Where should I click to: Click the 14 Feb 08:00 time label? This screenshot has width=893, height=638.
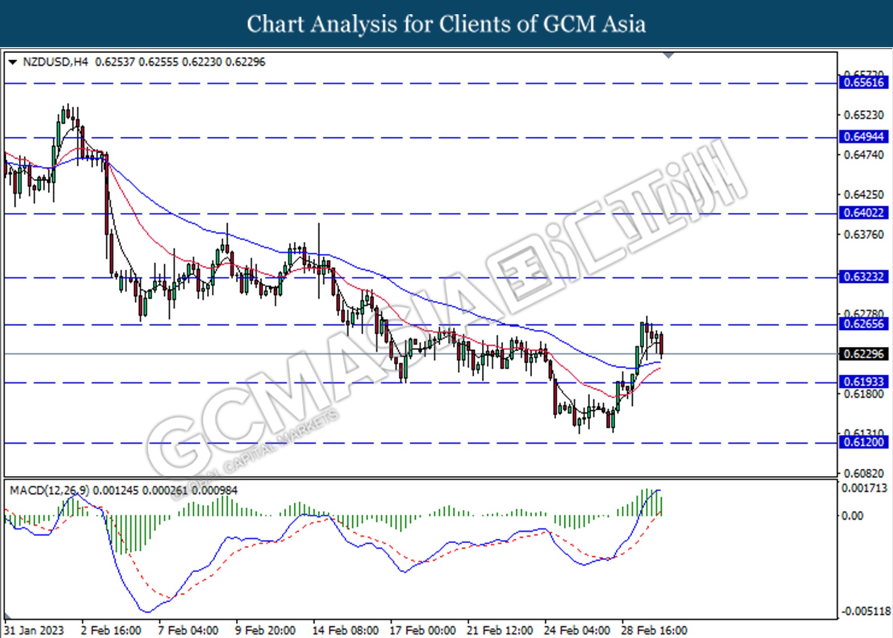coord(346,630)
